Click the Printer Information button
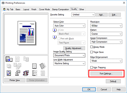The height and width of the screenshot is (93, 127). coord(37,80)
